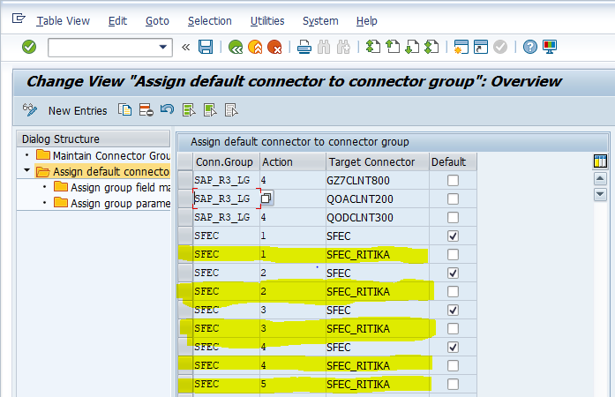Click the Select All icon
The width and height of the screenshot is (615, 397).
tap(189, 110)
